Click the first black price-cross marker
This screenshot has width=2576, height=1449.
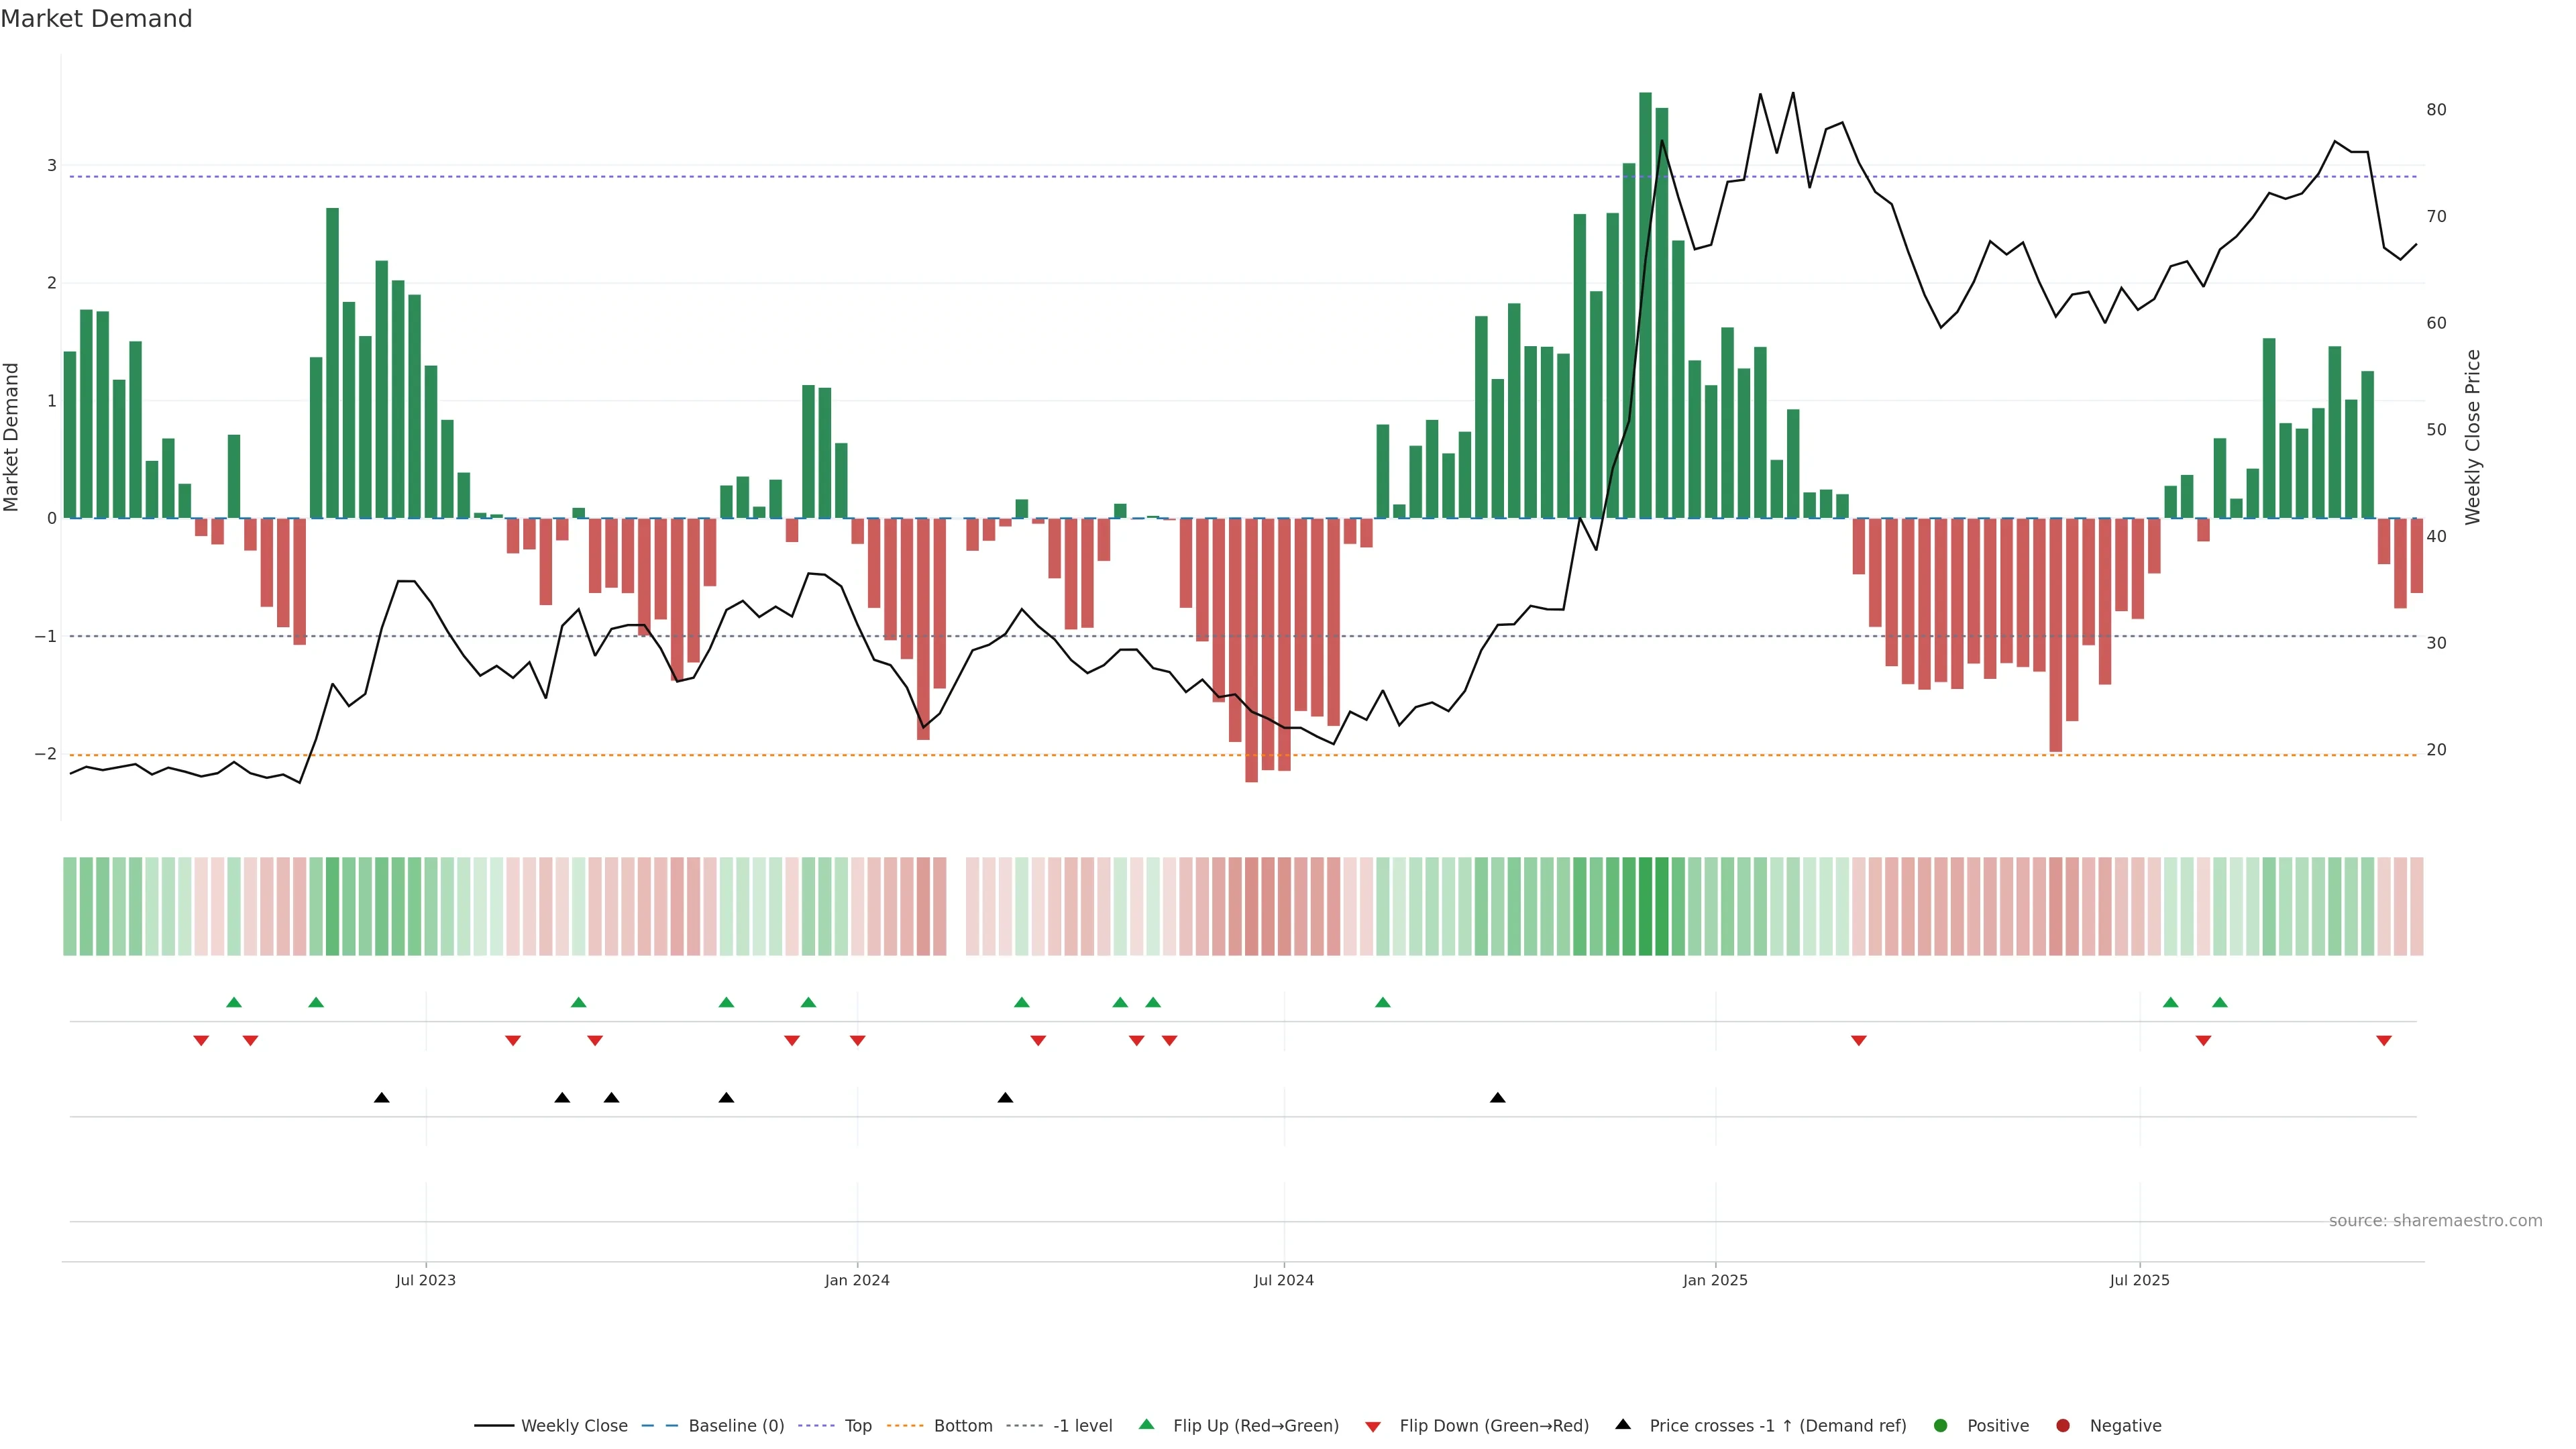[x=381, y=1098]
